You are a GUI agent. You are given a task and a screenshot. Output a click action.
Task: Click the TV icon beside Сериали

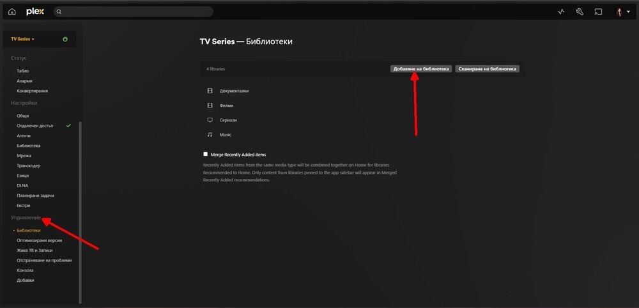210,120
